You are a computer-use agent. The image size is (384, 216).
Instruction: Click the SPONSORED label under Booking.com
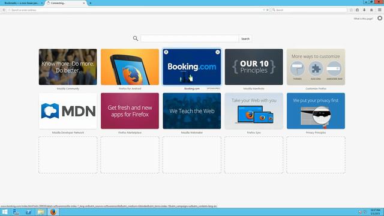click(214, 88)
